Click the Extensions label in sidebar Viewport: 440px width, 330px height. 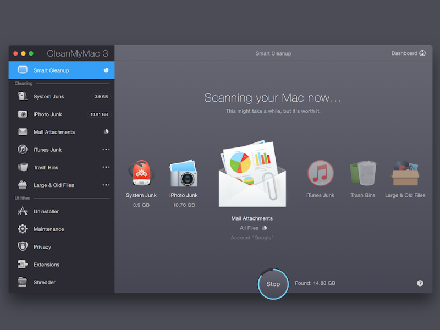pyautogui.click(x=47, y=265)
